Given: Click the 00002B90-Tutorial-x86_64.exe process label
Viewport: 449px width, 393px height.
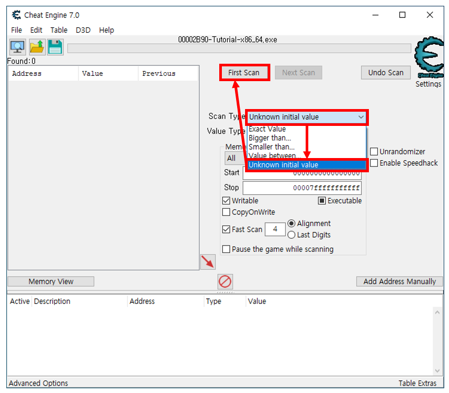Looking at the screenshot, I should (x=228, y=40).
